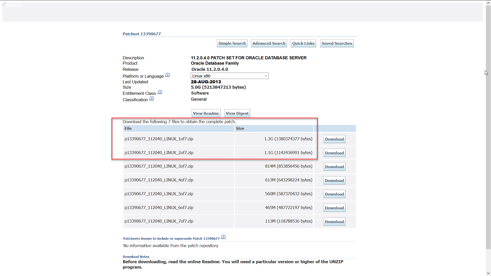Select the Patchset 13390677 heading link
The image size is (491, 276).
tap(142, 34)
